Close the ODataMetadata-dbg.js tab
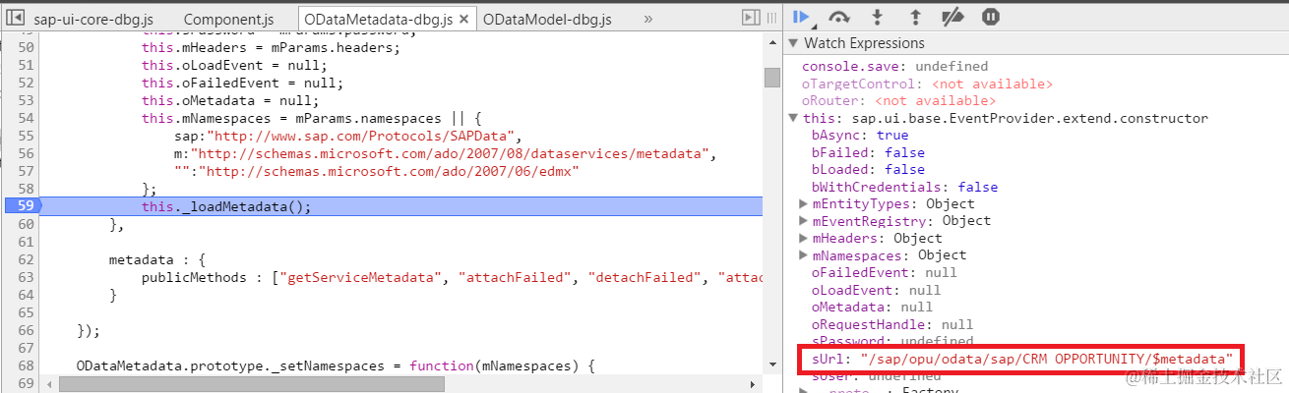 (x=465, y=19)
